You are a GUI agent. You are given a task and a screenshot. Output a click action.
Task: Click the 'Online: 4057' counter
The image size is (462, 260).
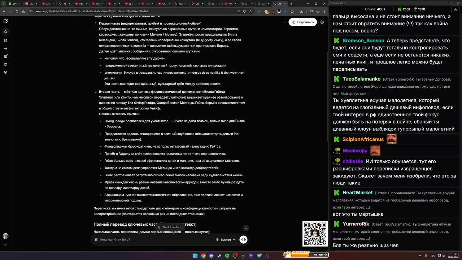click(x=375, y=9)
